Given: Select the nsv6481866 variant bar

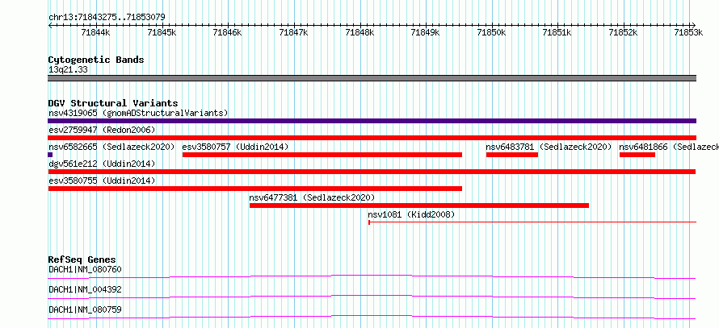Looking at the screenshot, I should [x=637, y=155].
